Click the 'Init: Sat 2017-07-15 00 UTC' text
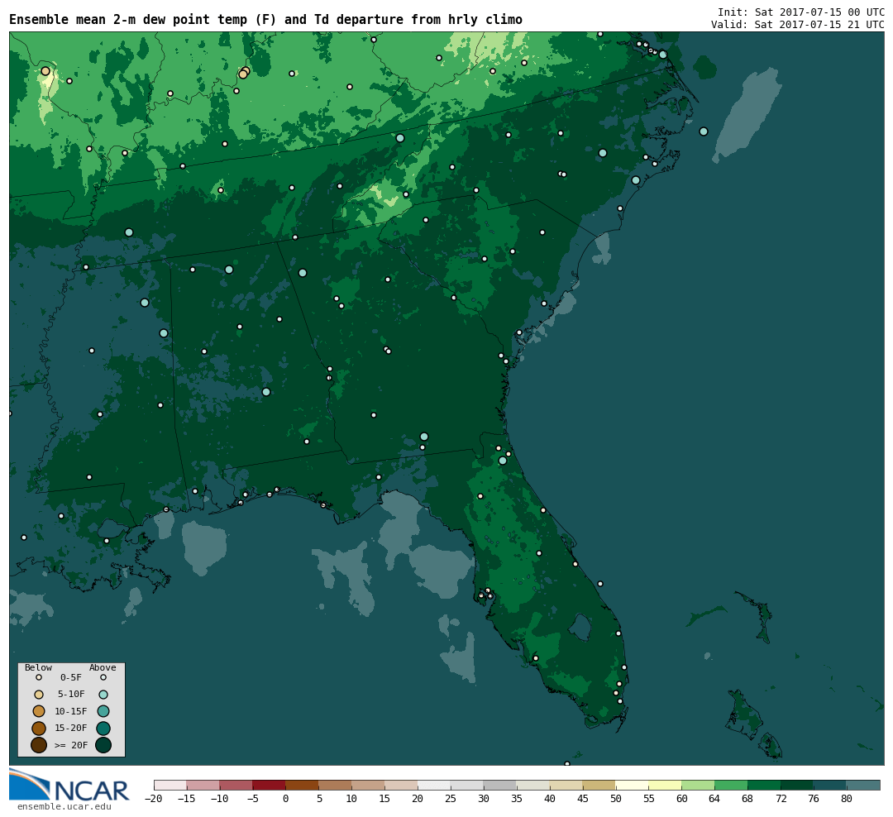 801,12
